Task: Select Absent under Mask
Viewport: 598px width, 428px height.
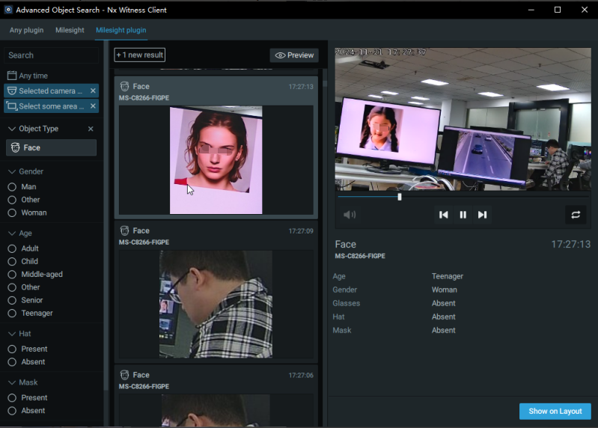Action: coord(27,411)
